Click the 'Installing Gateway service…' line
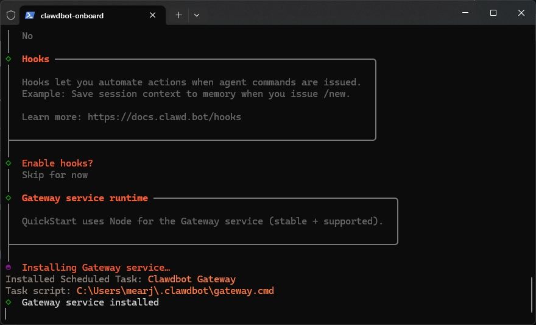Image resolution: width=536 pixels, height=325 pixels. 96,267
